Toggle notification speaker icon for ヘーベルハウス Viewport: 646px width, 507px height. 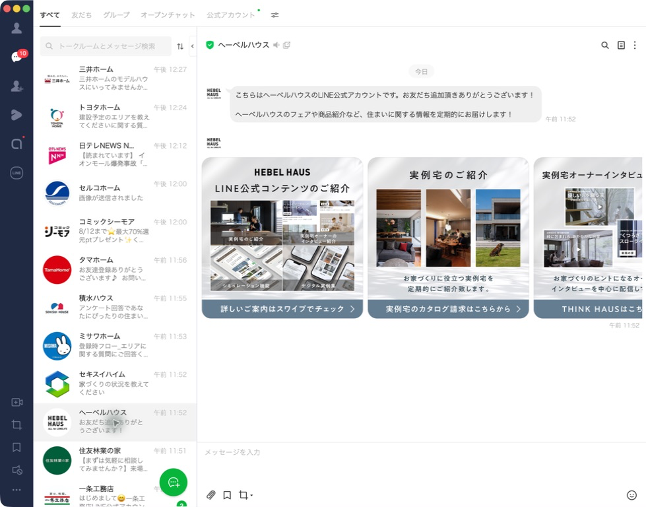coord(276,45)
